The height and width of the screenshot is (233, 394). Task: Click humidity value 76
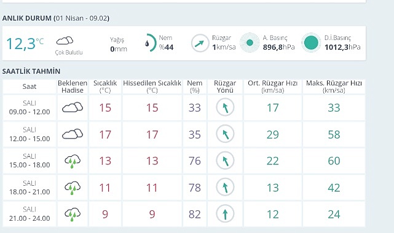coord(195,161)
